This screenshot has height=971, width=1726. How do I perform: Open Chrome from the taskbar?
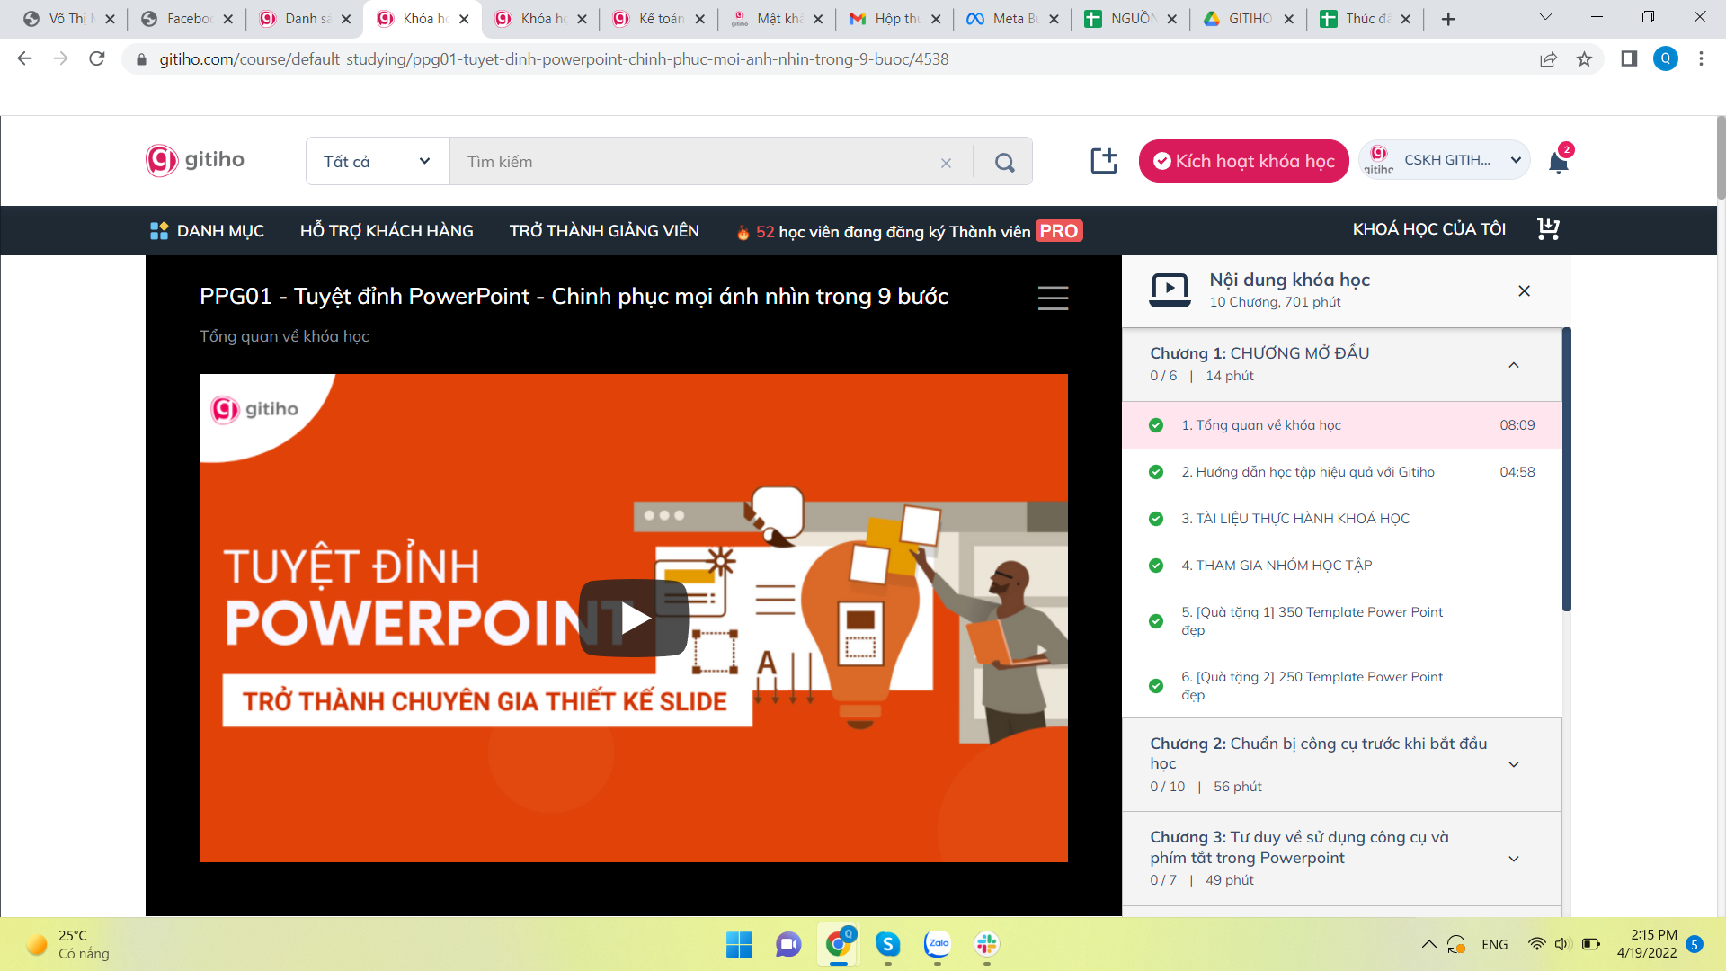click(839, 944)
